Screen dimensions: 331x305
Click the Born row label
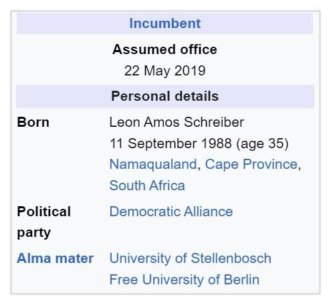coord(33,122)
